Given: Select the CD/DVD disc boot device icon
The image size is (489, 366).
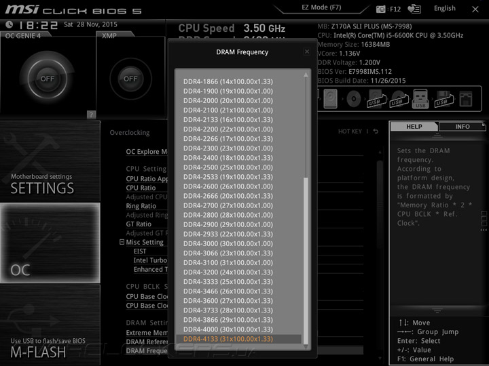Looking at the screenshot, I should tap(354, 99).
